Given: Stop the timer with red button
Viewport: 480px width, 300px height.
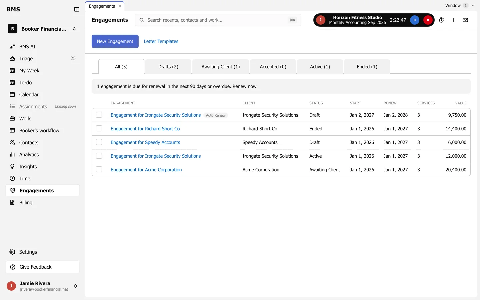Looking at the screenshot, I should [x=428, y=20].
